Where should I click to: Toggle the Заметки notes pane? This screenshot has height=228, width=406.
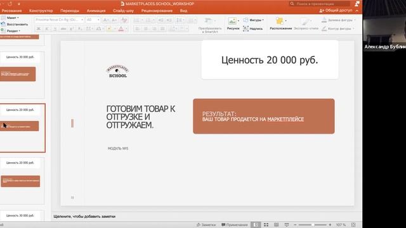pos(206,225)
